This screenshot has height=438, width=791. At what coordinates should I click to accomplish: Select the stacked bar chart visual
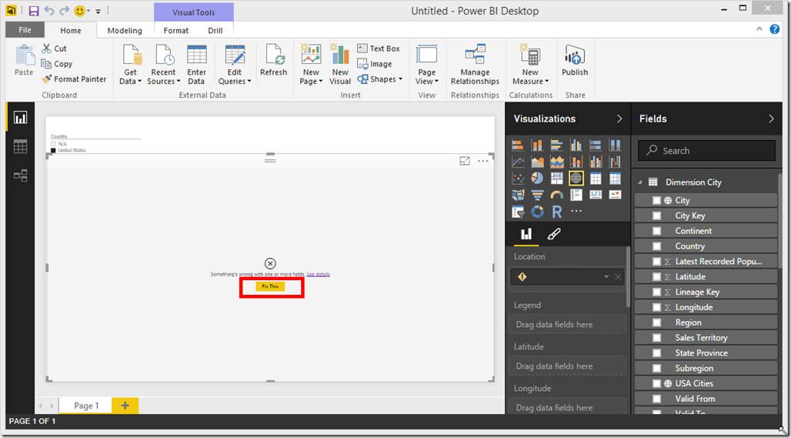click(518, 145)
